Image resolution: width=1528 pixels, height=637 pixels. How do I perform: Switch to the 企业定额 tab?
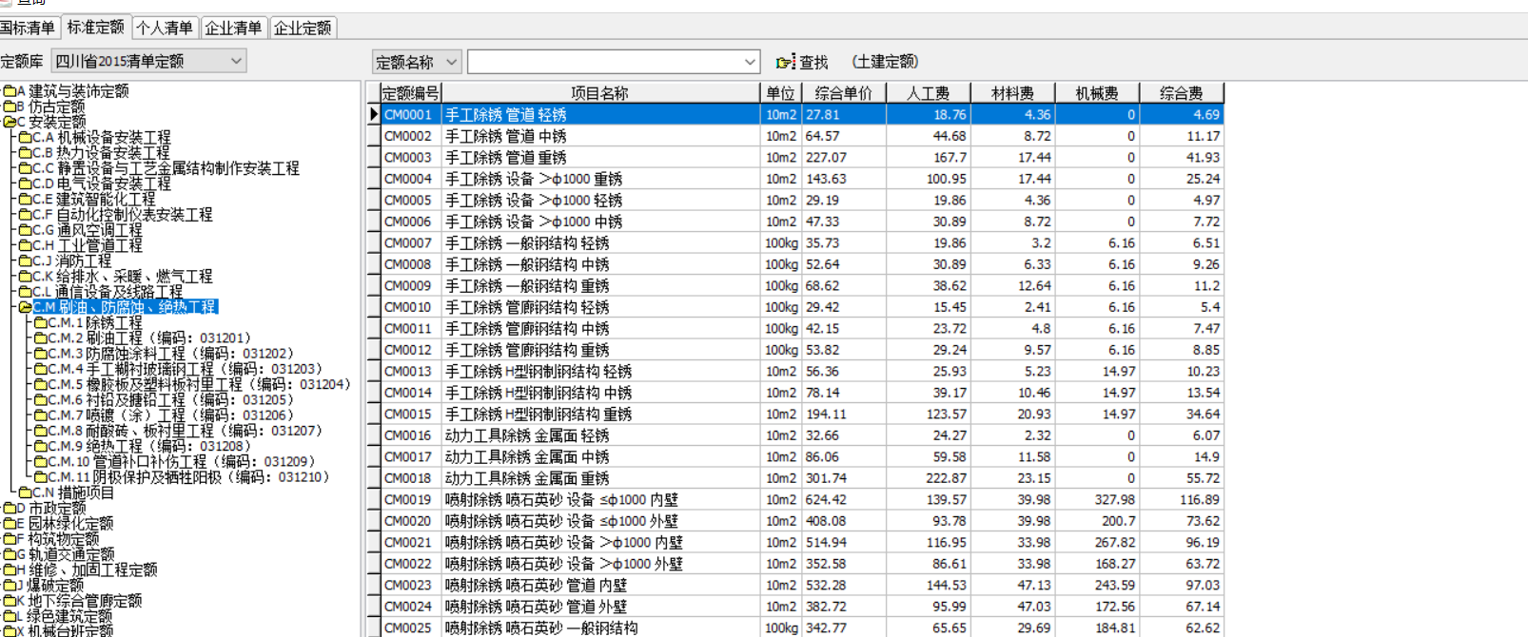[304, 28]
